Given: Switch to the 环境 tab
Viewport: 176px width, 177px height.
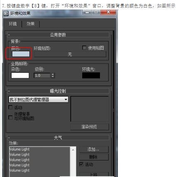Looking at the screenshot, I should (13, 24).
